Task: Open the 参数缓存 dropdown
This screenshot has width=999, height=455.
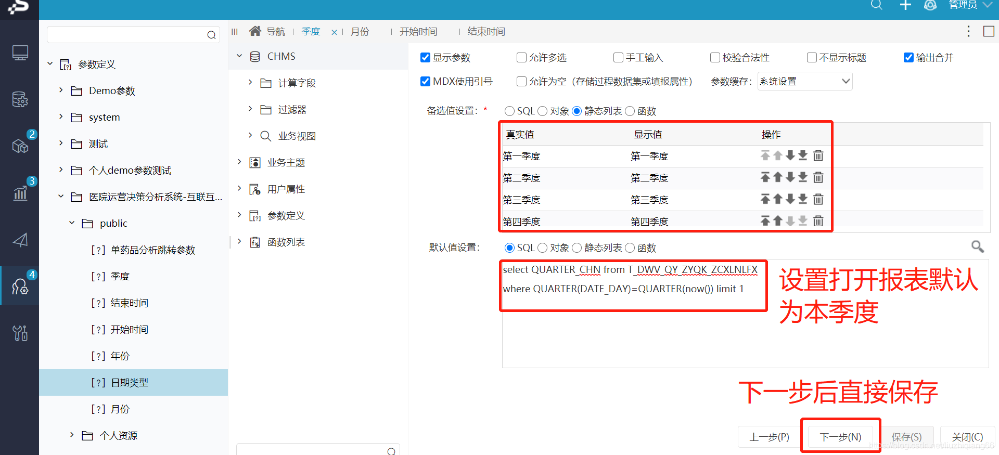Action: (x=805, y=81)
